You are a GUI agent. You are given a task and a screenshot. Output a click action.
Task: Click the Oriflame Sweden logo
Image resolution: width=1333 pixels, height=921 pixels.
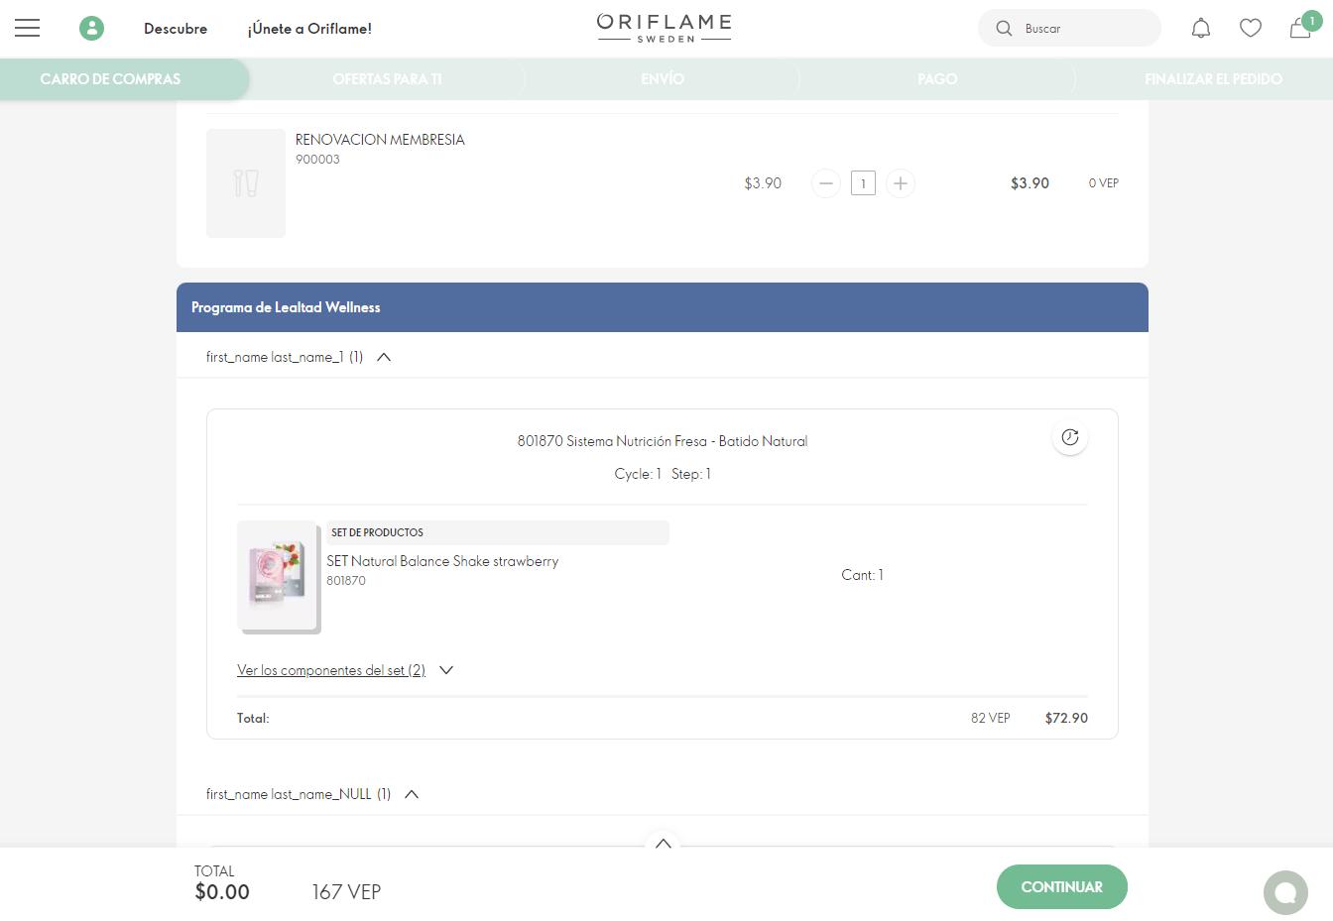tap(664, 28)
